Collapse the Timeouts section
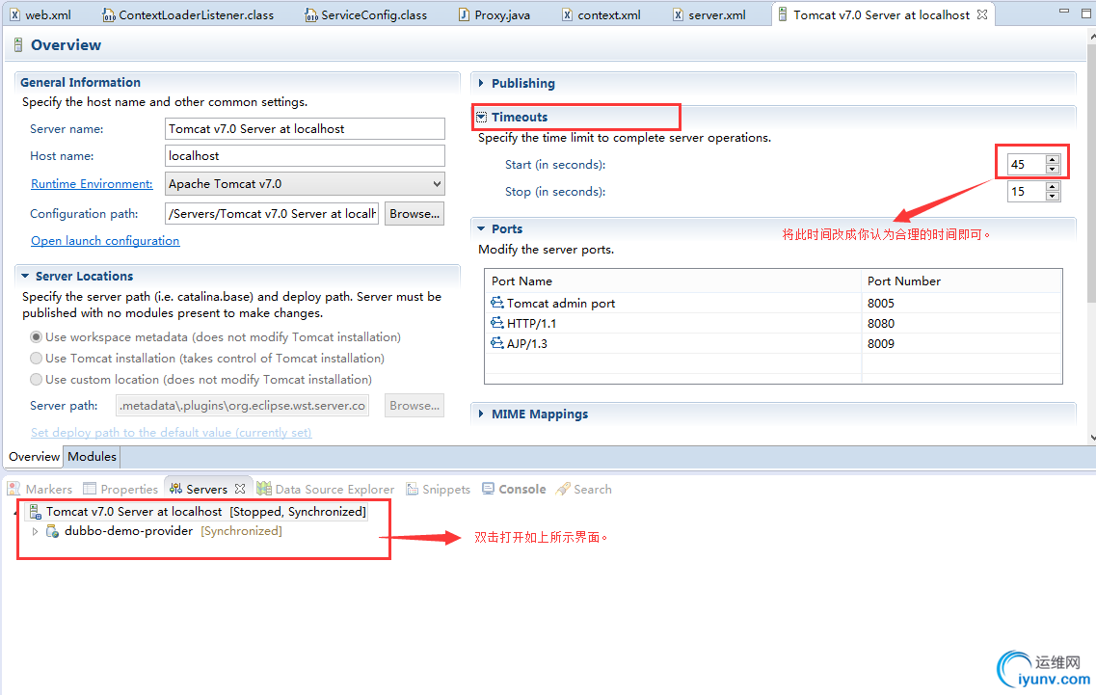1096x695 pixels. (482, 117)
